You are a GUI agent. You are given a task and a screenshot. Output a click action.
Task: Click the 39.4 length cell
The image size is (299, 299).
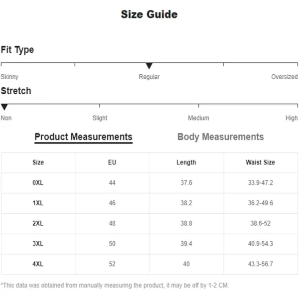[x=186, y=244]
